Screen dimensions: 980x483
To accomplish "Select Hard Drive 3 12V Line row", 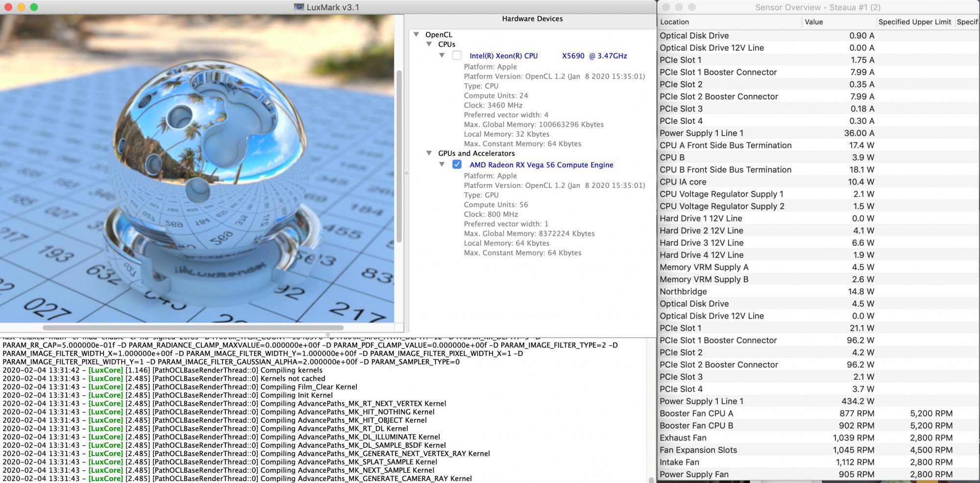I will pos(818,243).
